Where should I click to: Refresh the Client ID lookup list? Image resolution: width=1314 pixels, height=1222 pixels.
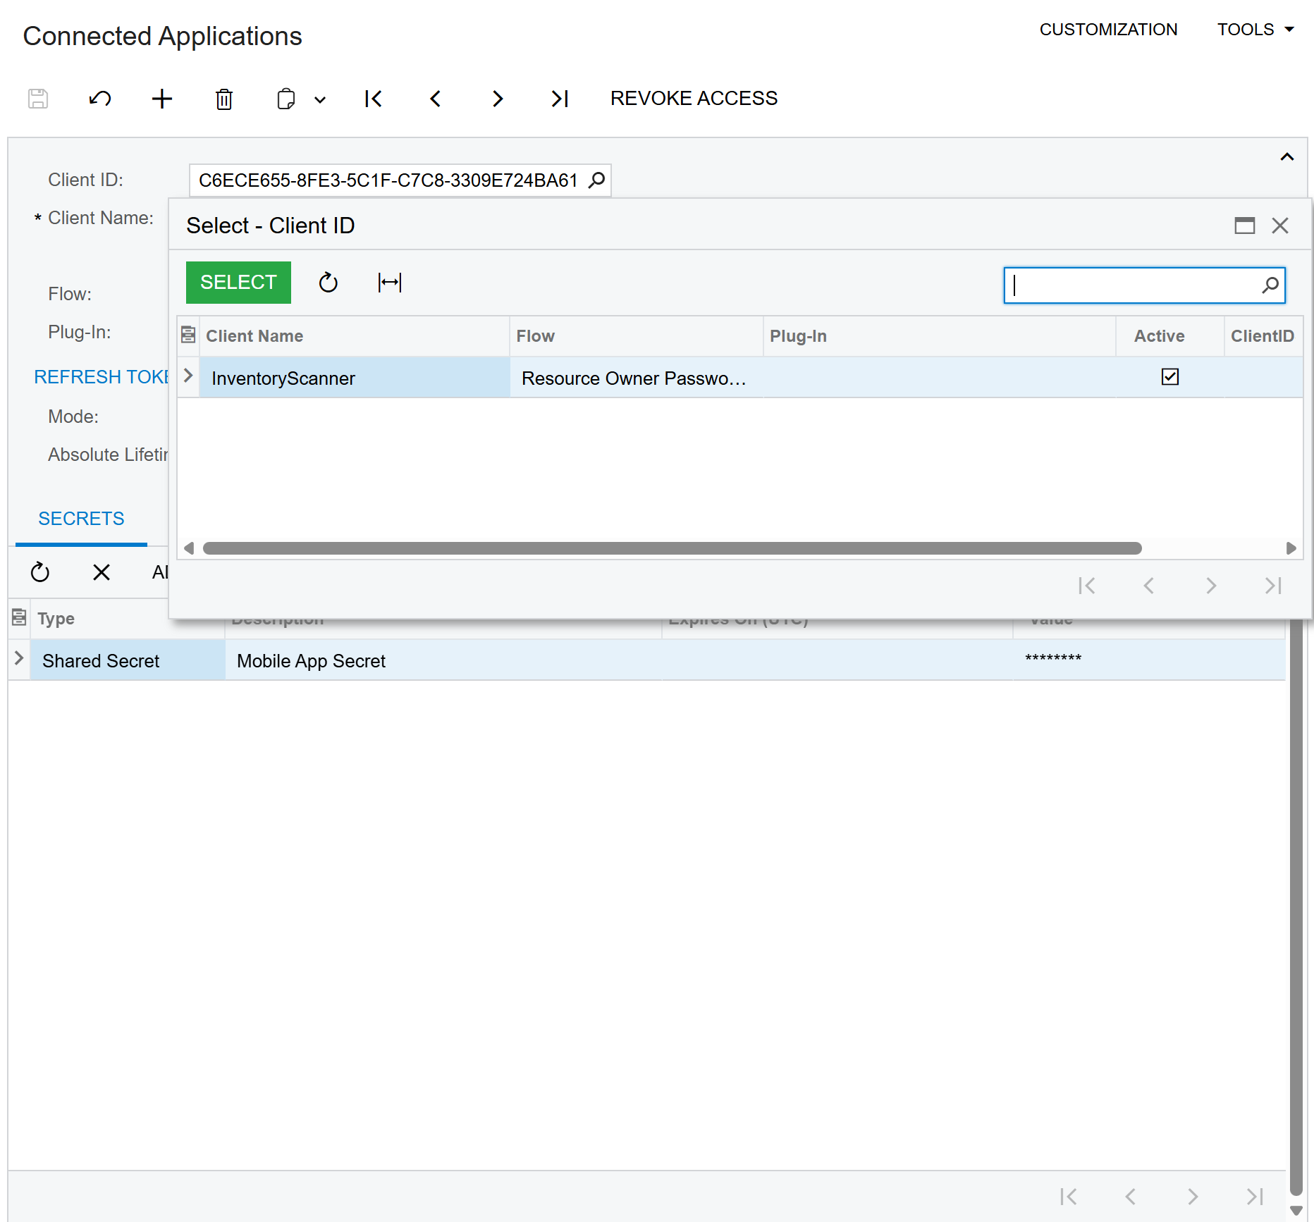pos(328,283)
